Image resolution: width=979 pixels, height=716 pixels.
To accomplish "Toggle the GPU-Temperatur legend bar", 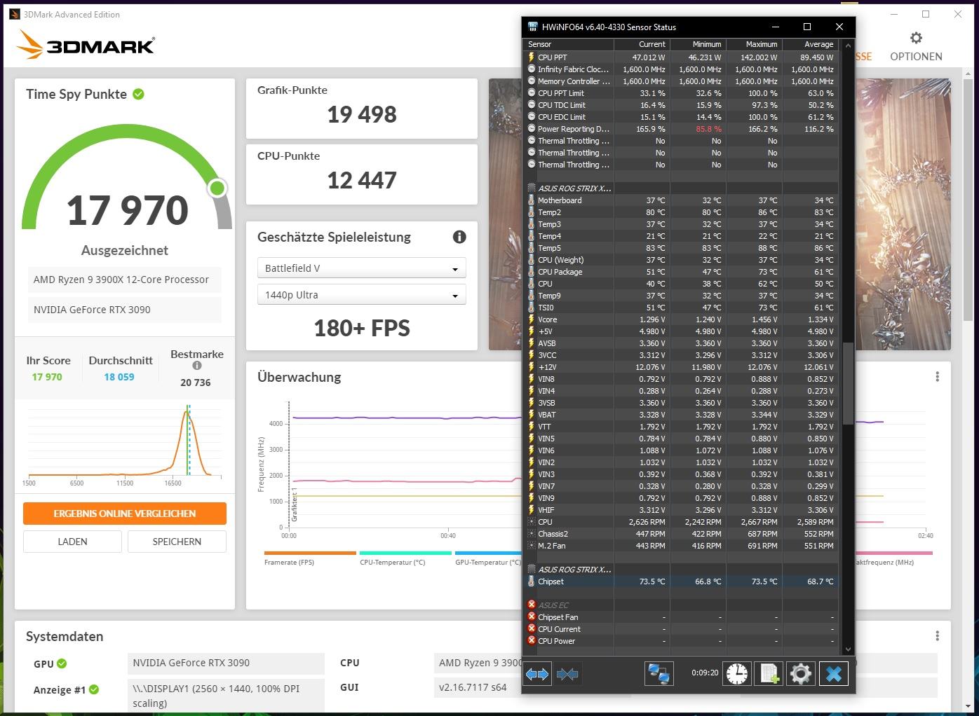I will (488, 553).
